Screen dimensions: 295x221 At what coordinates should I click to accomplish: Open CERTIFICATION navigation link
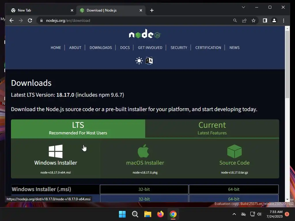coord(208,47)
